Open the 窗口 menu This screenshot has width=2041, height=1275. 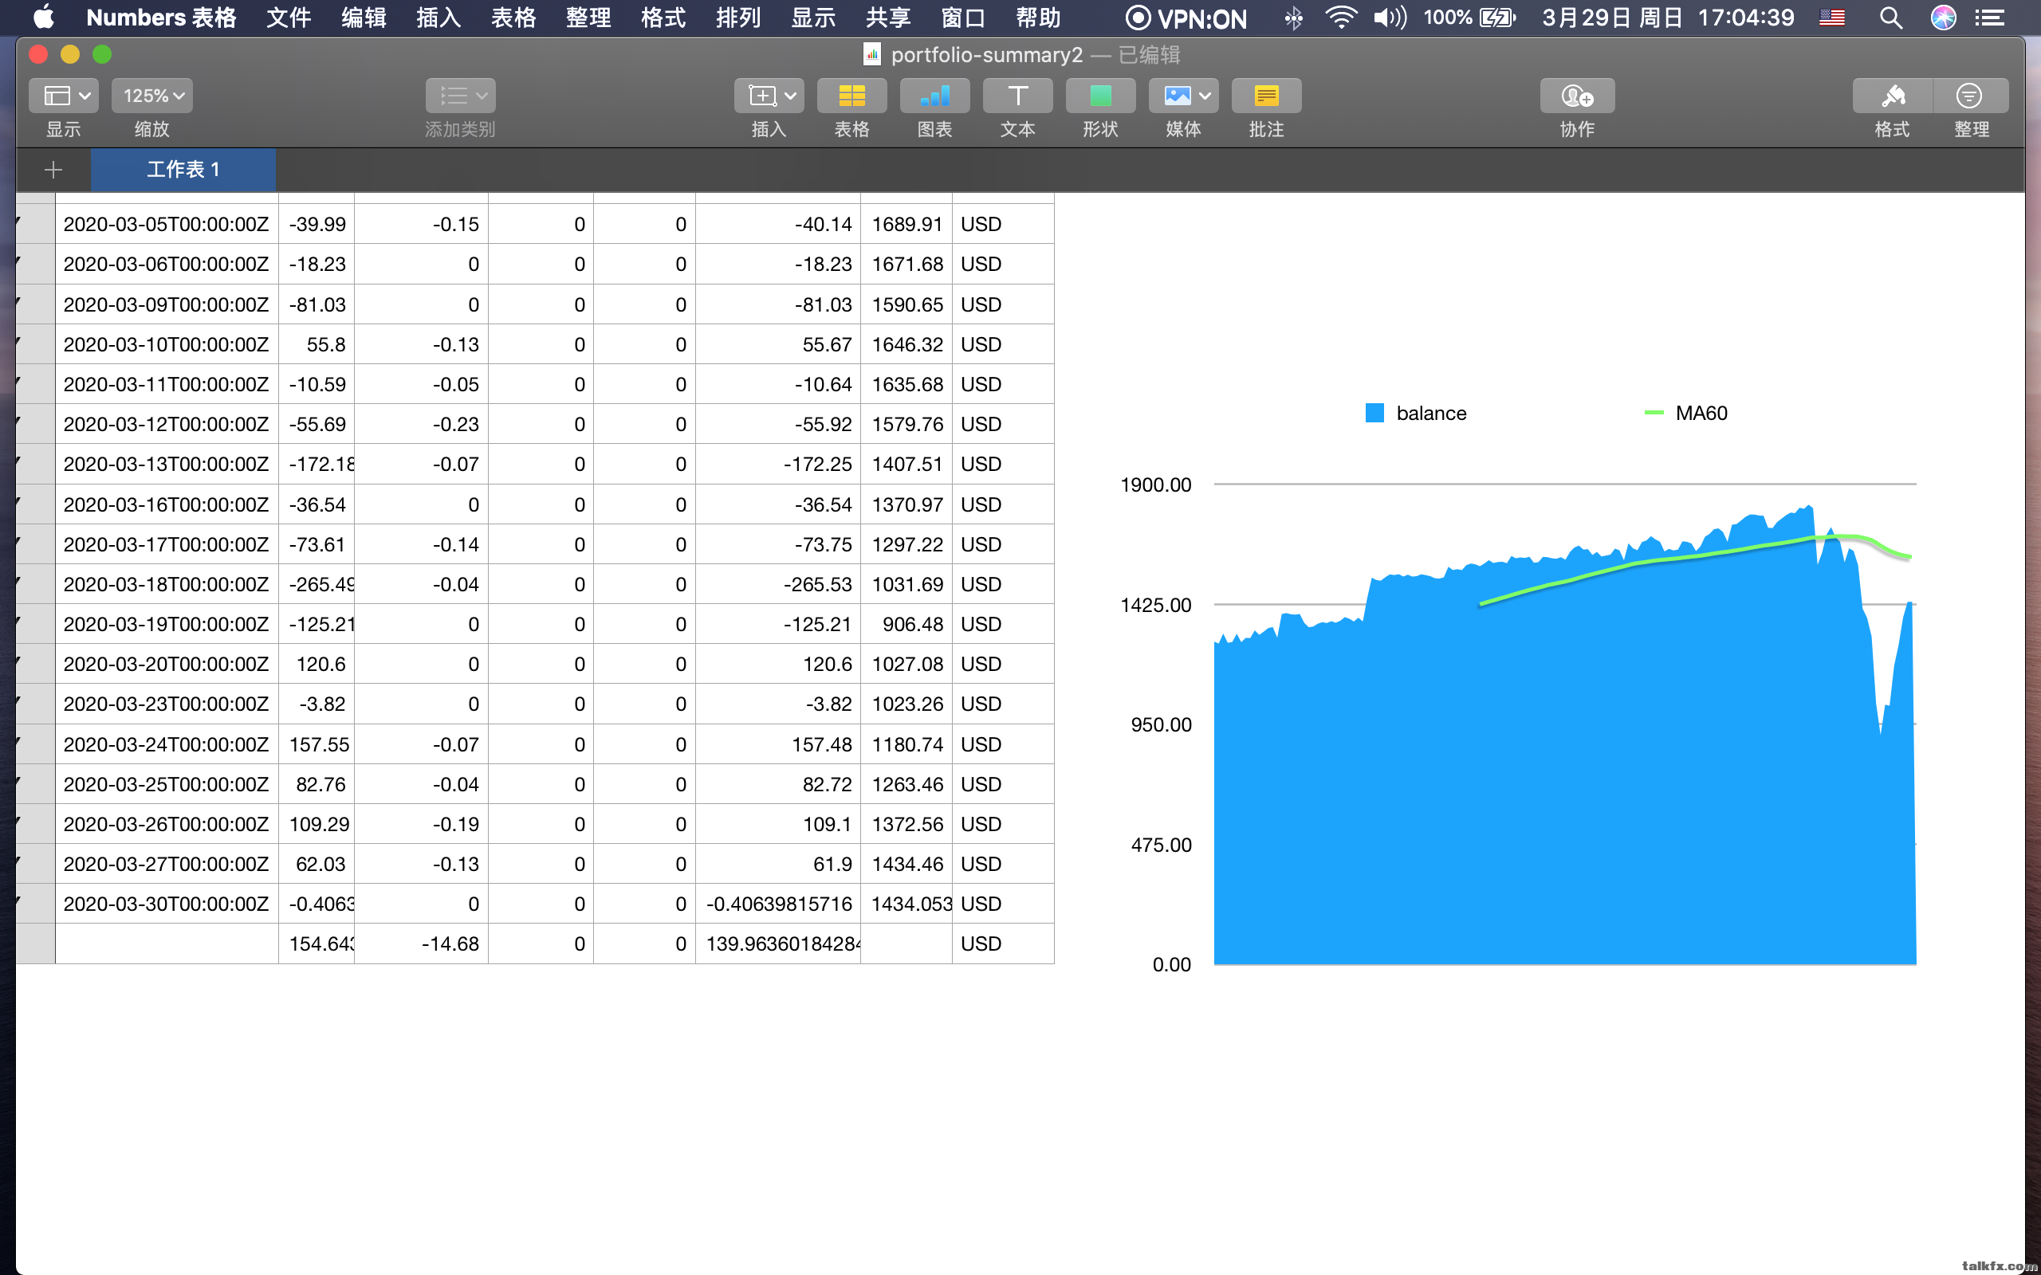tap(963, 18)
